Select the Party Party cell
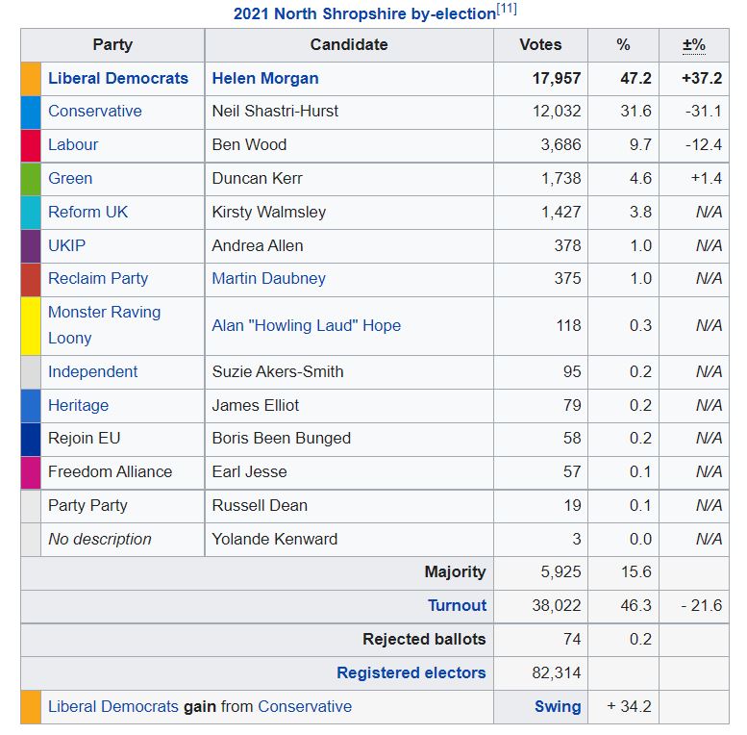This screenshot has width=747, height=735. coord(122,506)
